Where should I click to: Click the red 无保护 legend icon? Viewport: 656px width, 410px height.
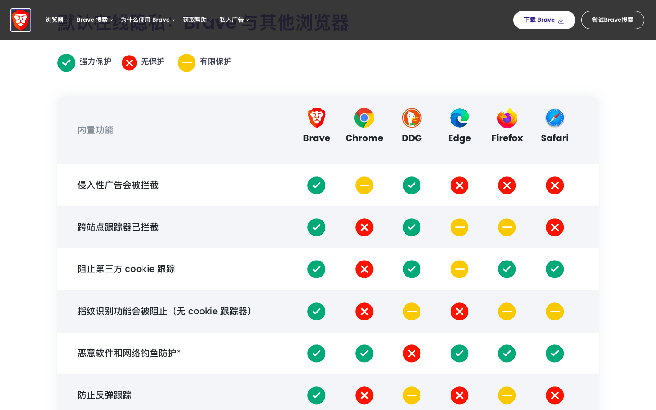click(x=129, y=63)
